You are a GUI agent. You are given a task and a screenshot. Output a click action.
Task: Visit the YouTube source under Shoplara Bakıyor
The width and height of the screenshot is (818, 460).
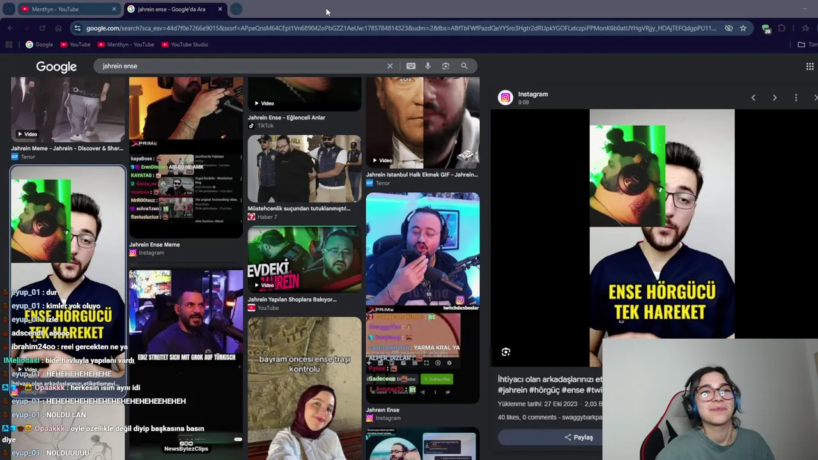(263, 308)
